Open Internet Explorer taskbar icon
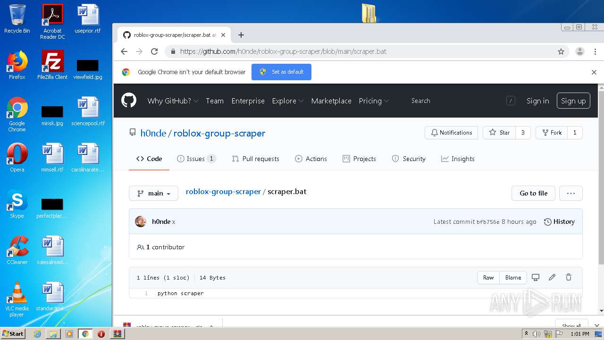 click(37, 334)
